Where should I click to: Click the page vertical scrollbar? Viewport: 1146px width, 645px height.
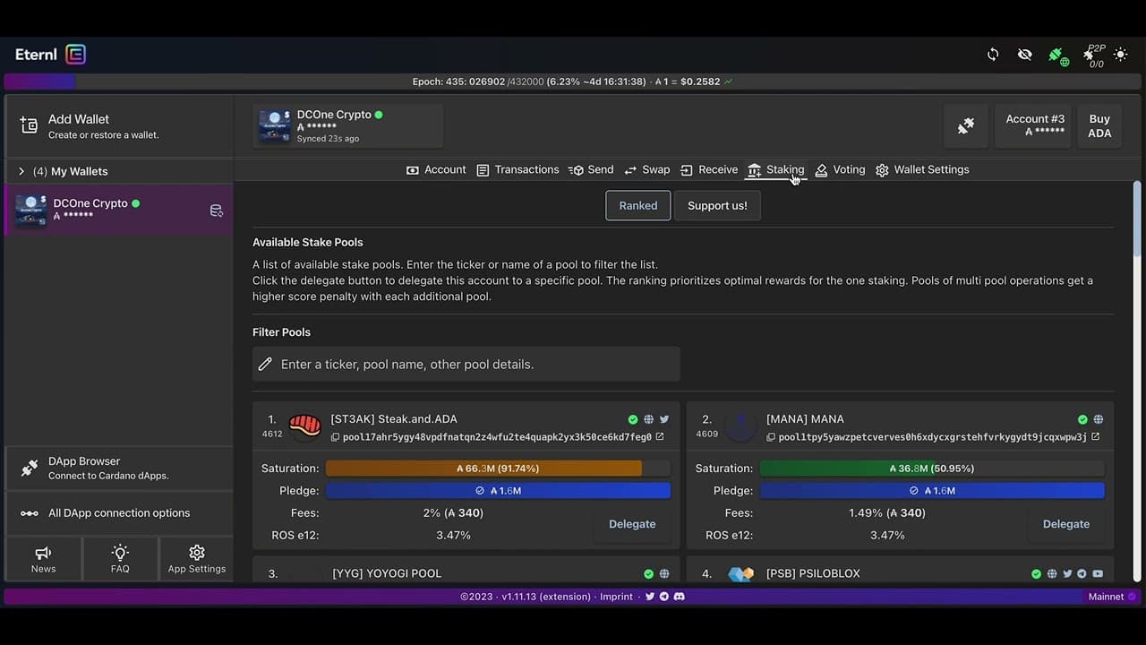click(1137, 380)
